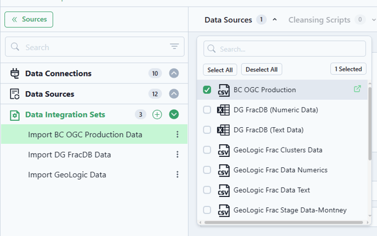Image resolution: width=377 pixels, height=236 pixels.
Task: Uncheck the BC OGC Production checkbox
Action: coord(207,90)
